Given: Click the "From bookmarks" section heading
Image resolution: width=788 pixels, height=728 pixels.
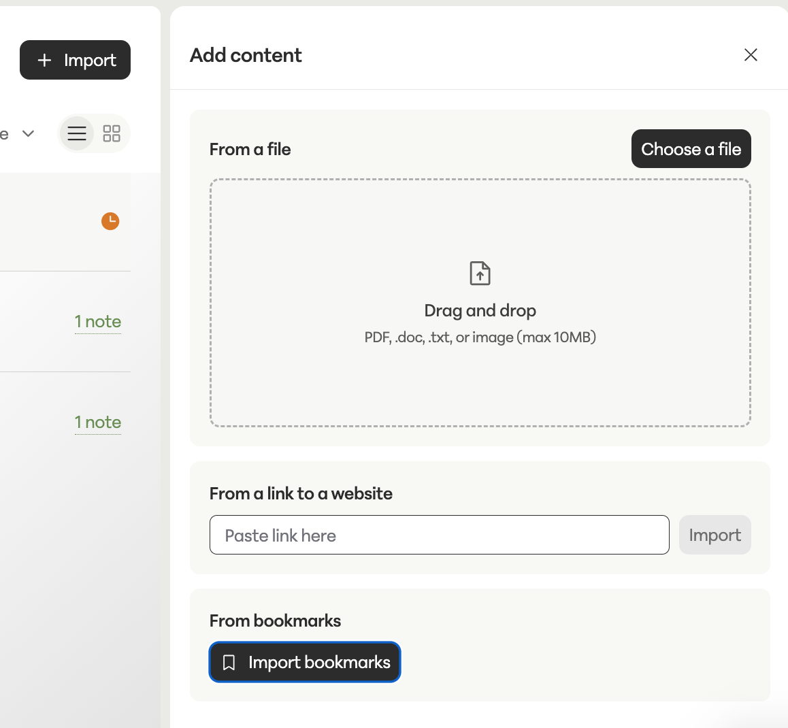Looking at the screenshot, I should [x=275, y=621].
